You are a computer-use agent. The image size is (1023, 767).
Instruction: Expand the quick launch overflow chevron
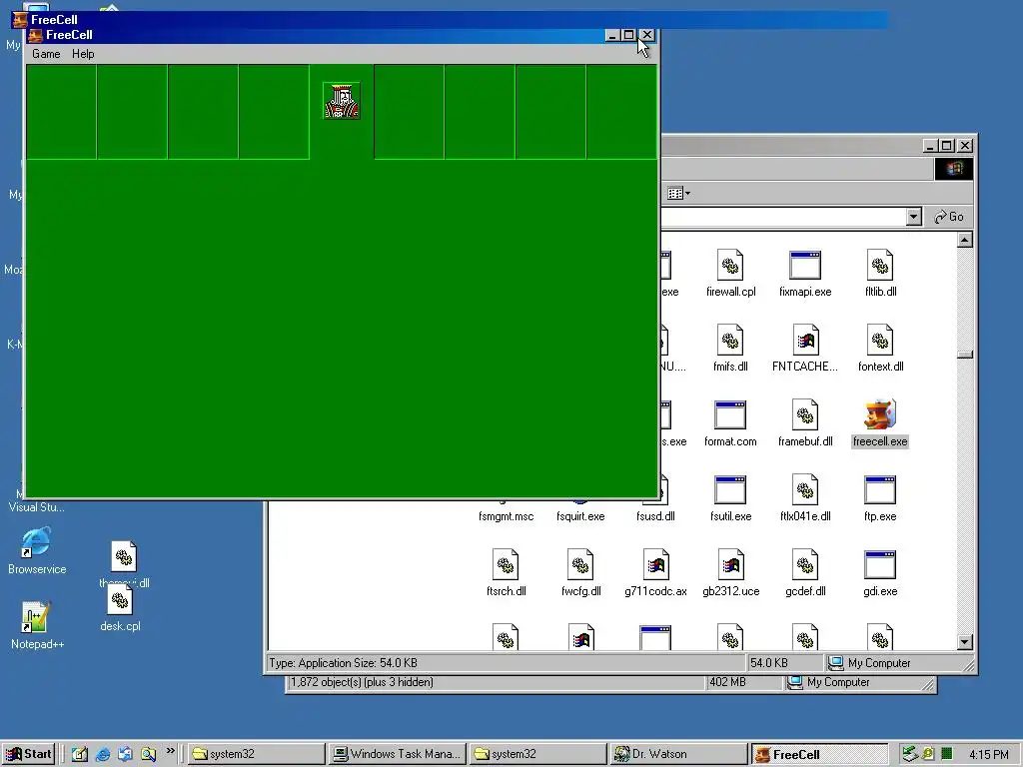tap(170, 751)
